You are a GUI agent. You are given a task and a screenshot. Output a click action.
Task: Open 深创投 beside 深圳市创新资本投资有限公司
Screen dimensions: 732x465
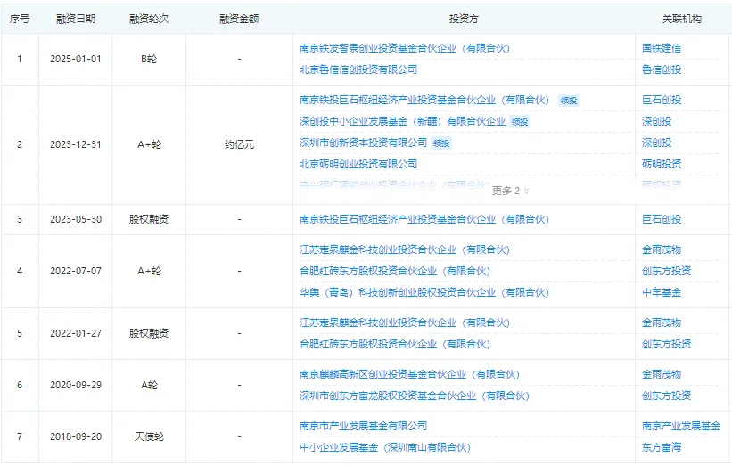656,143
